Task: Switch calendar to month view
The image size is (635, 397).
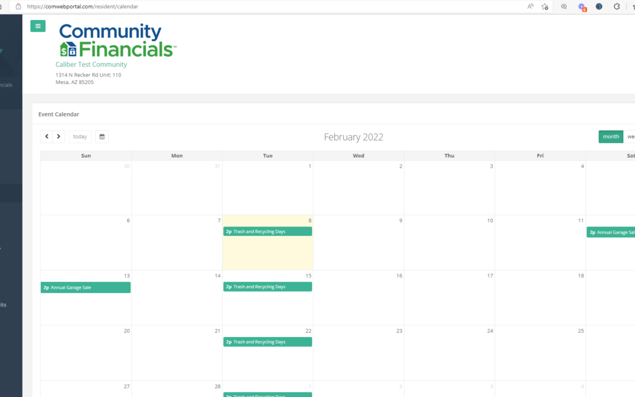Action: [610, 136]
